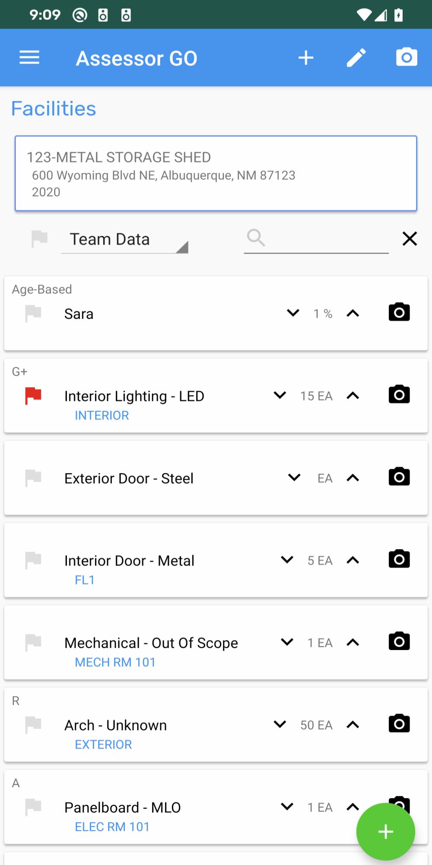This screenshot has height=865, width=432.
Task: Select the 123-METAL STORAGE SHED facility card
Action: coord(216,173)
